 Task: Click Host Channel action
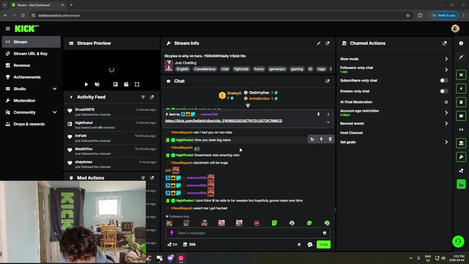(351, 133)
